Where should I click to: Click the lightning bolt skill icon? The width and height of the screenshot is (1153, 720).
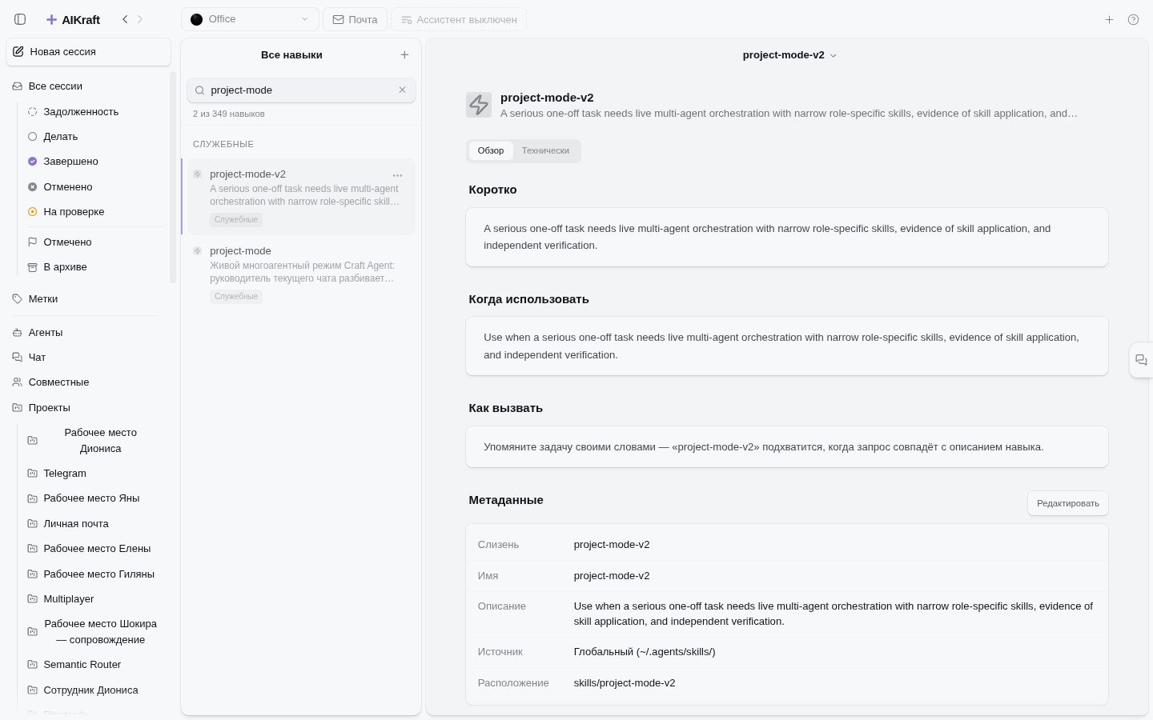tap(479, 105)
